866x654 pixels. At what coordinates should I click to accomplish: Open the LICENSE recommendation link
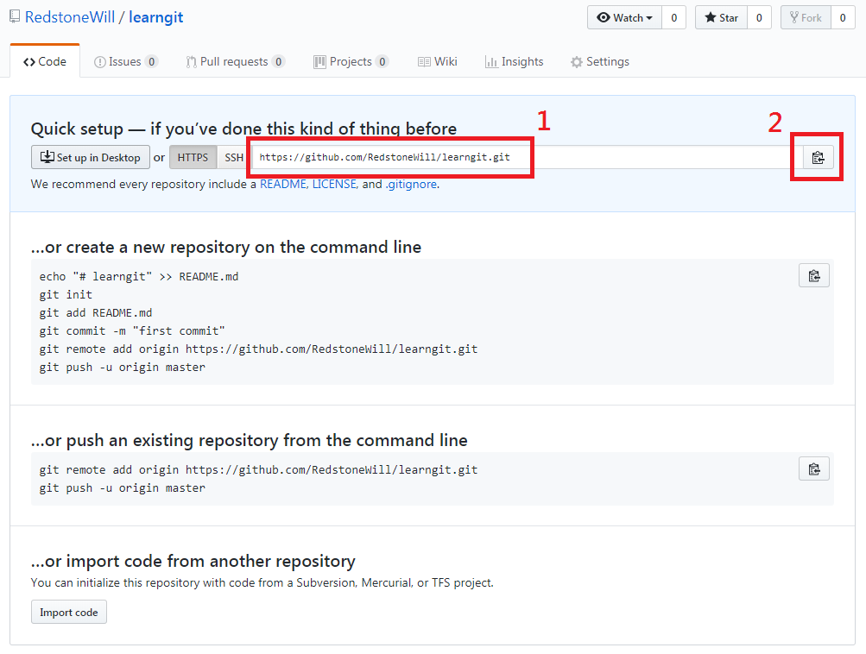click(334, 184)
